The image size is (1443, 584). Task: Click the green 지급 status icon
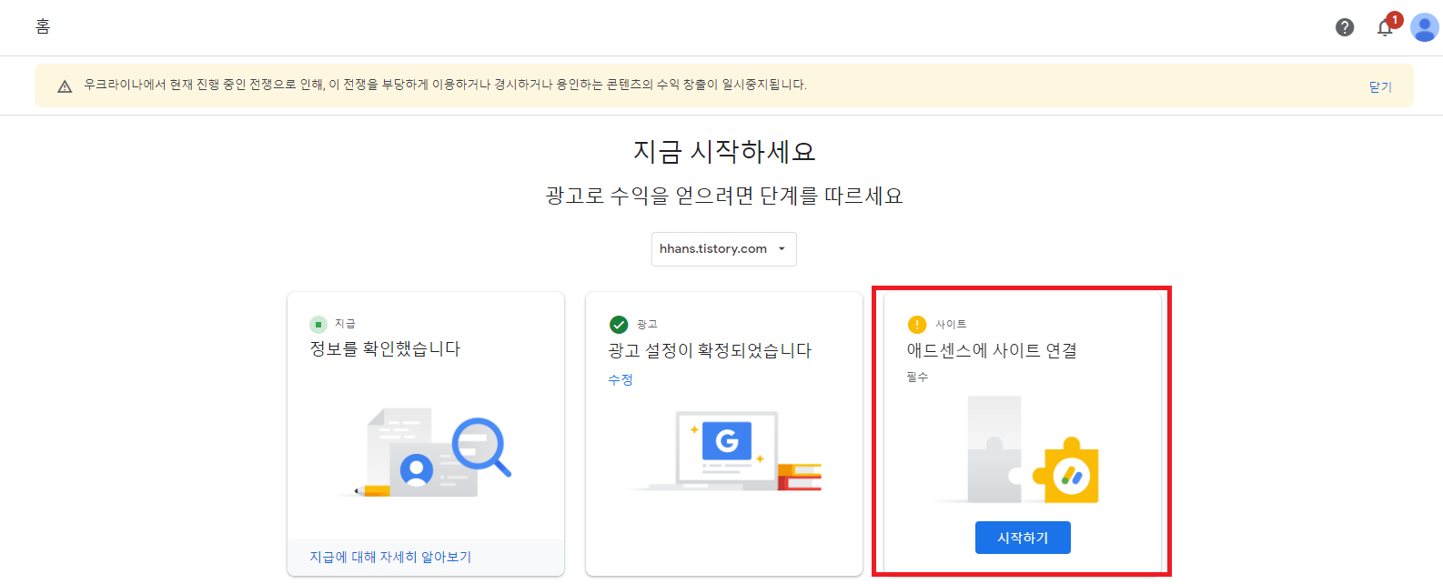tap(318, 324)
